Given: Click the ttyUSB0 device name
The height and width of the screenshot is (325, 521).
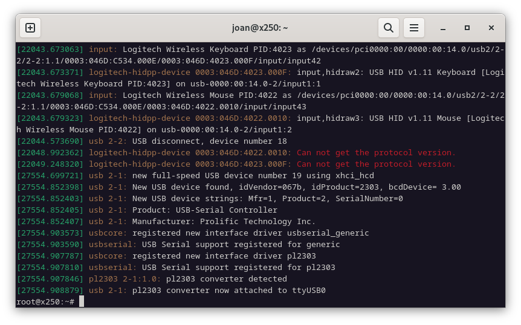Looking at the screenshot, I should tap(309, 290).
